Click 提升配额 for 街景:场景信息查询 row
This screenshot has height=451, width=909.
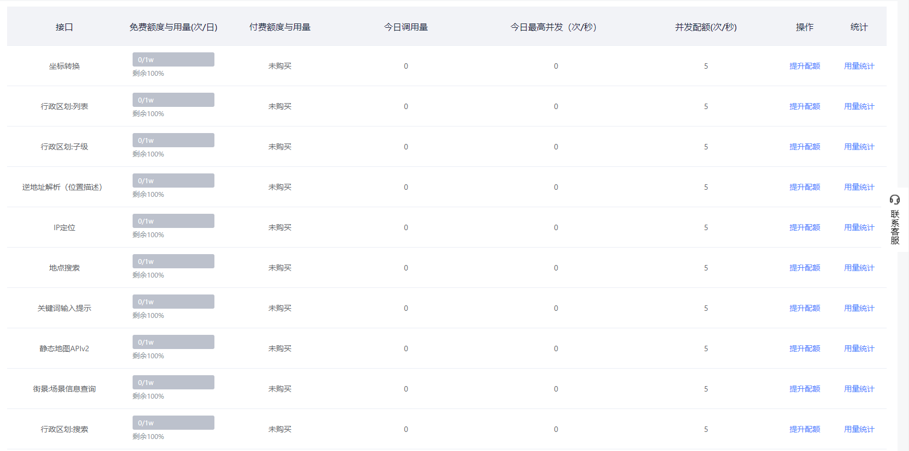[x=805, y=389]
